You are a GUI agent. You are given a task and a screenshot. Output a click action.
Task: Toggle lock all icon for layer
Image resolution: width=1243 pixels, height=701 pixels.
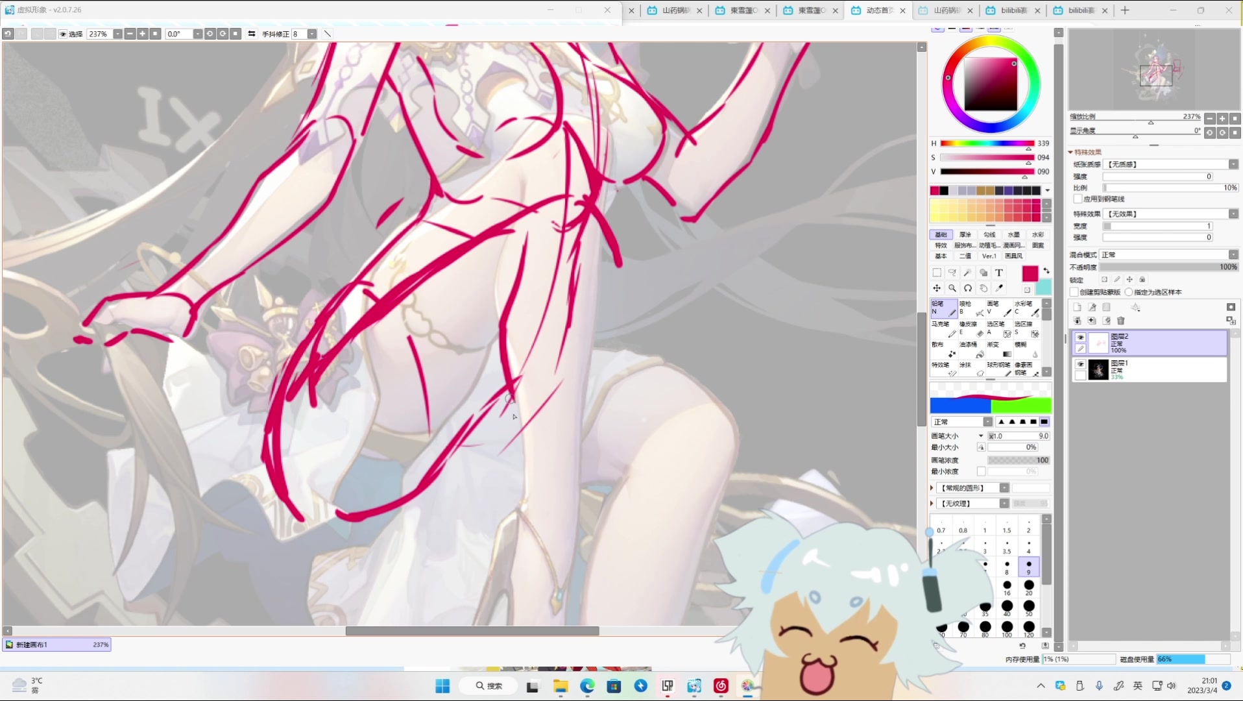(x=1142, y=280)
